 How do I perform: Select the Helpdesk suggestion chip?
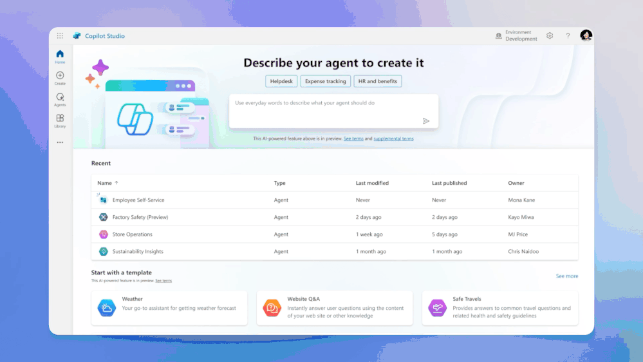[281, 81]
